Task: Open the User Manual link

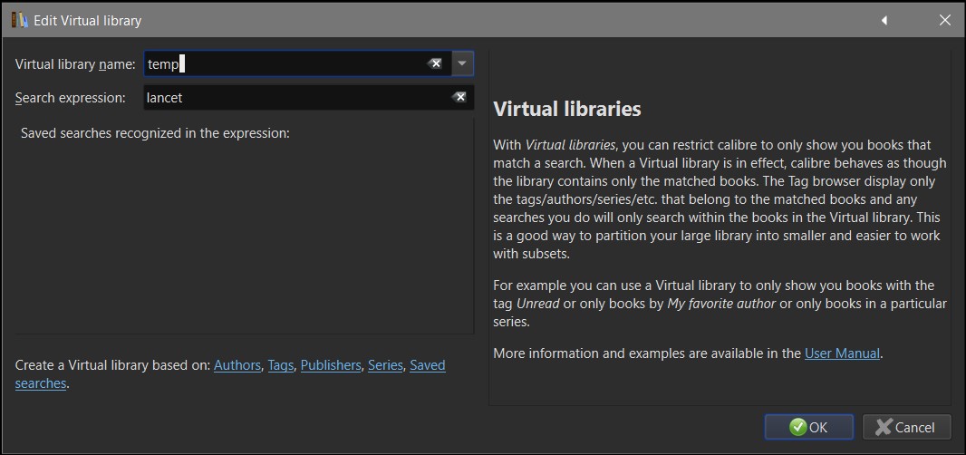Action: click(x=842, y=353)
